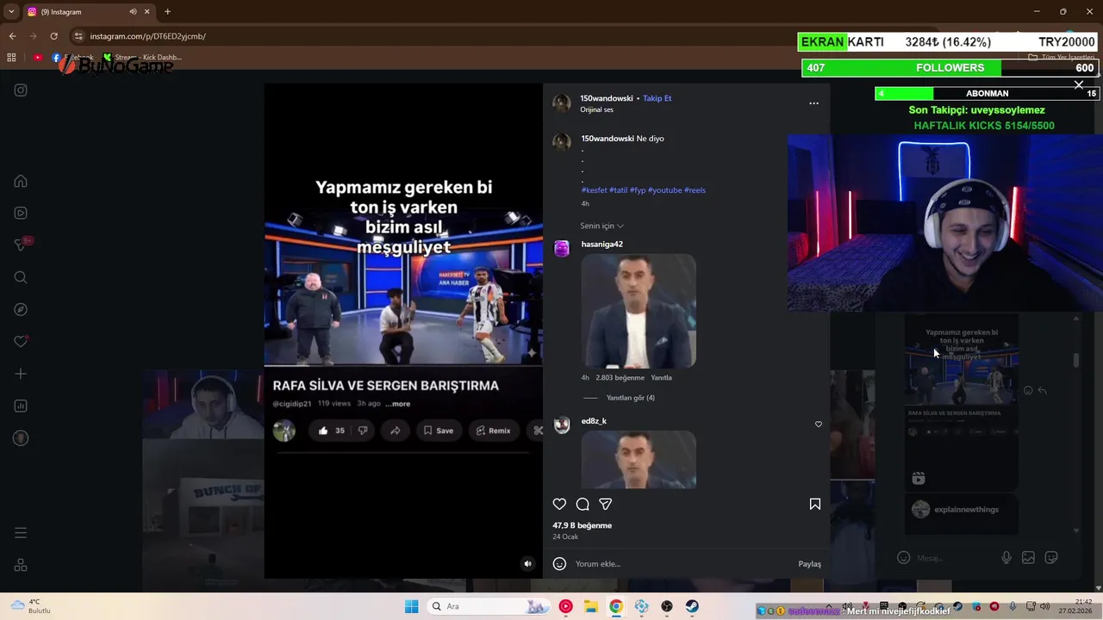
Task: Like the post with heart icon
Action: coord(559,505)
